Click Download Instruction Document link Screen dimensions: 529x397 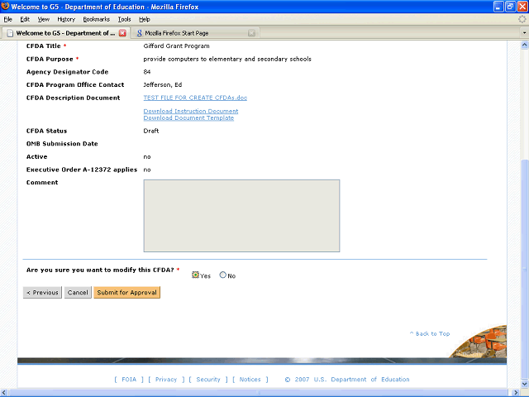[191, 111]
